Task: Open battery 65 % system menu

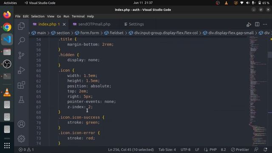Action: point(263,3)
